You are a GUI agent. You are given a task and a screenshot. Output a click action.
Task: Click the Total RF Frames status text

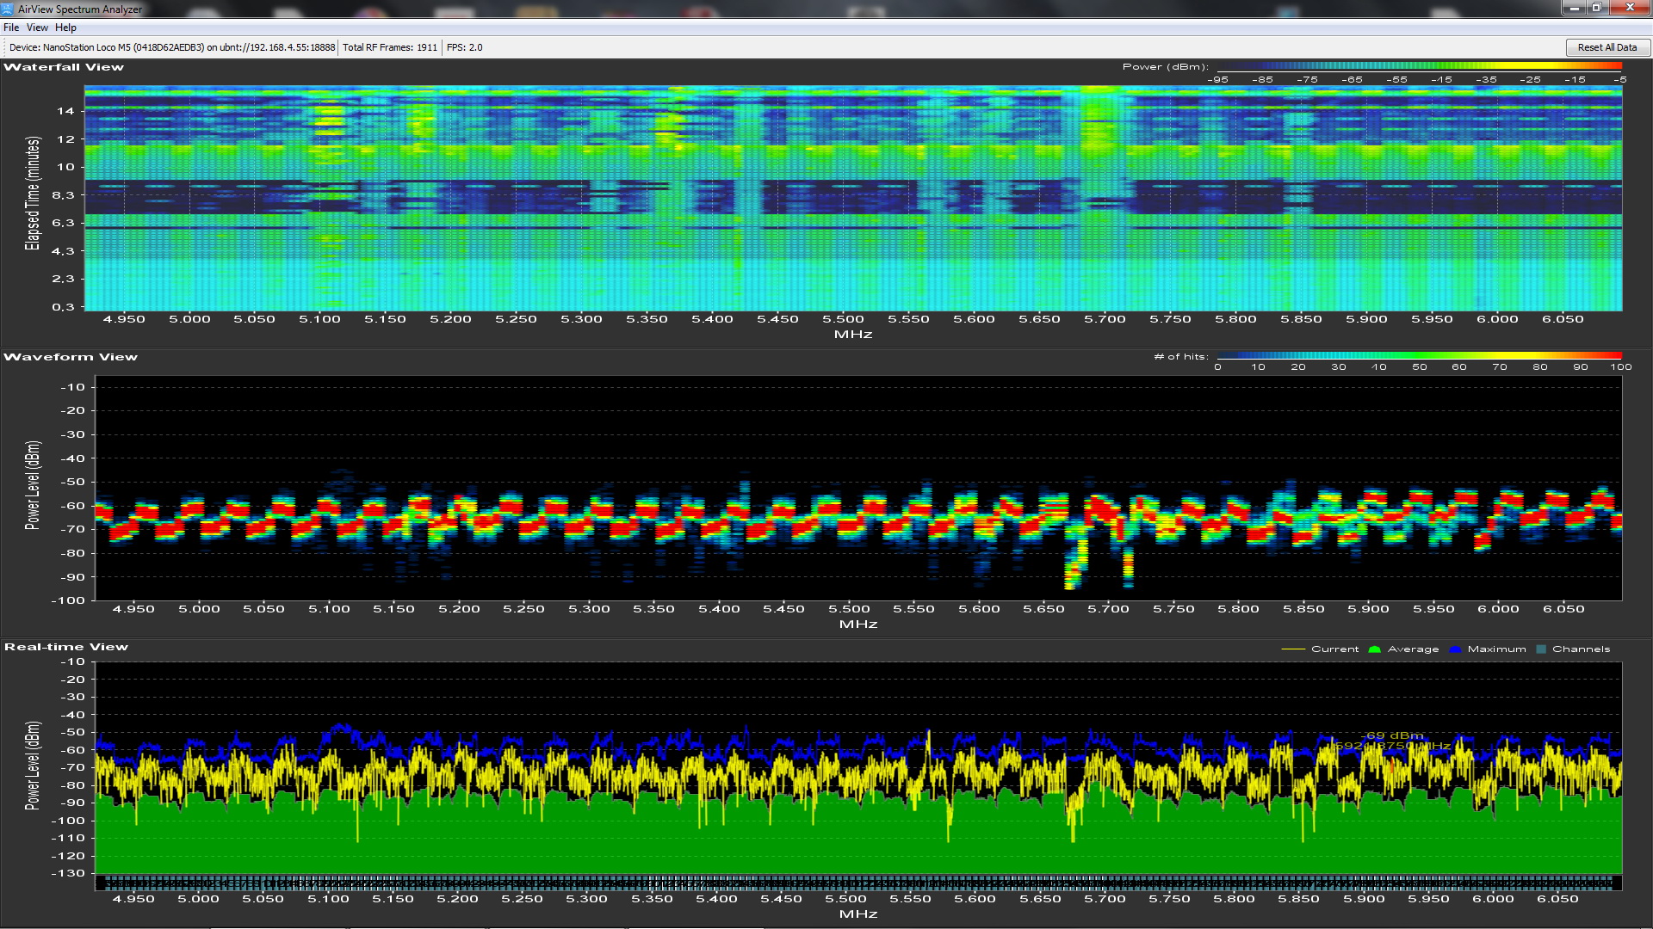tap(390, 47)
